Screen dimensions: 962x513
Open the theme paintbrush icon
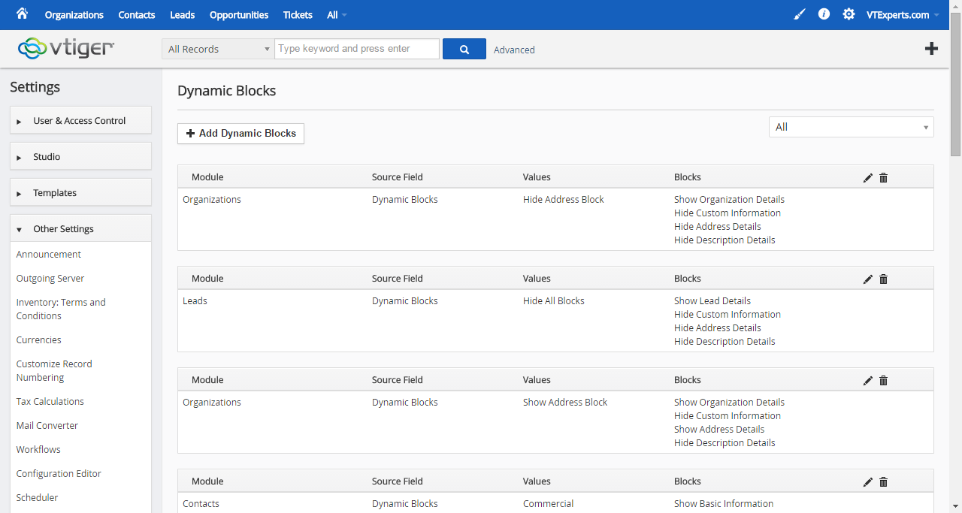[x=799, y=14]
